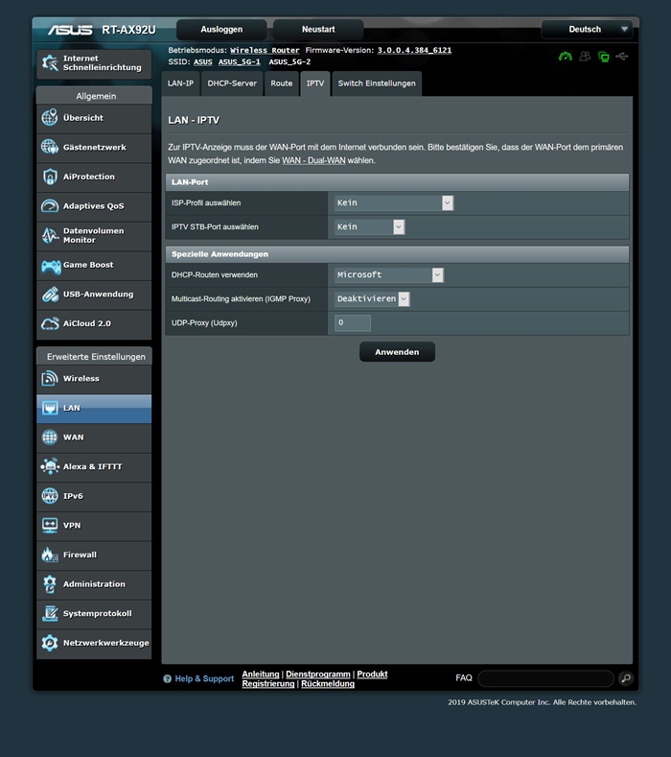Click the Wireless icon in sidebar
This screenshot has height=757, width=671.
tap(50, 378)
